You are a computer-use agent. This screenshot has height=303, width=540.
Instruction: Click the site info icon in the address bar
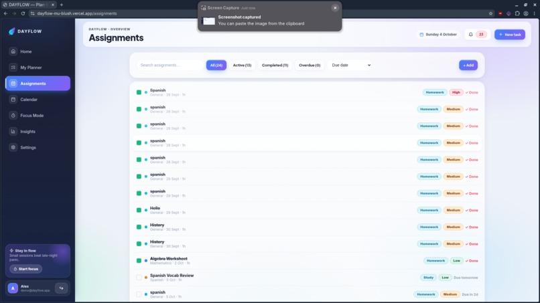pos(32,13)
